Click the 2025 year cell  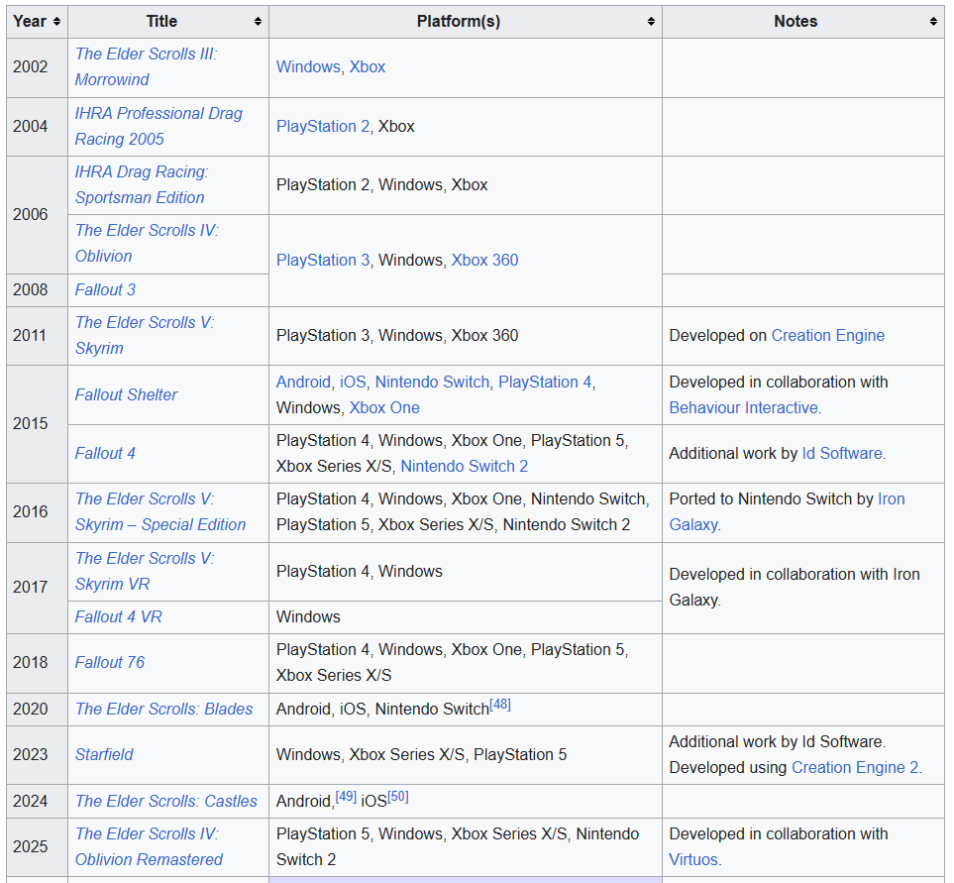tap(37, 846)
